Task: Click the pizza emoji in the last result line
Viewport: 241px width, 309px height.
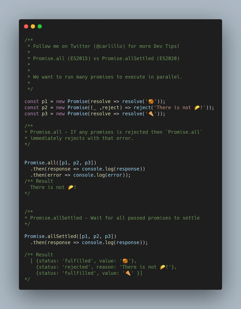Action: (x=128, y=273)
